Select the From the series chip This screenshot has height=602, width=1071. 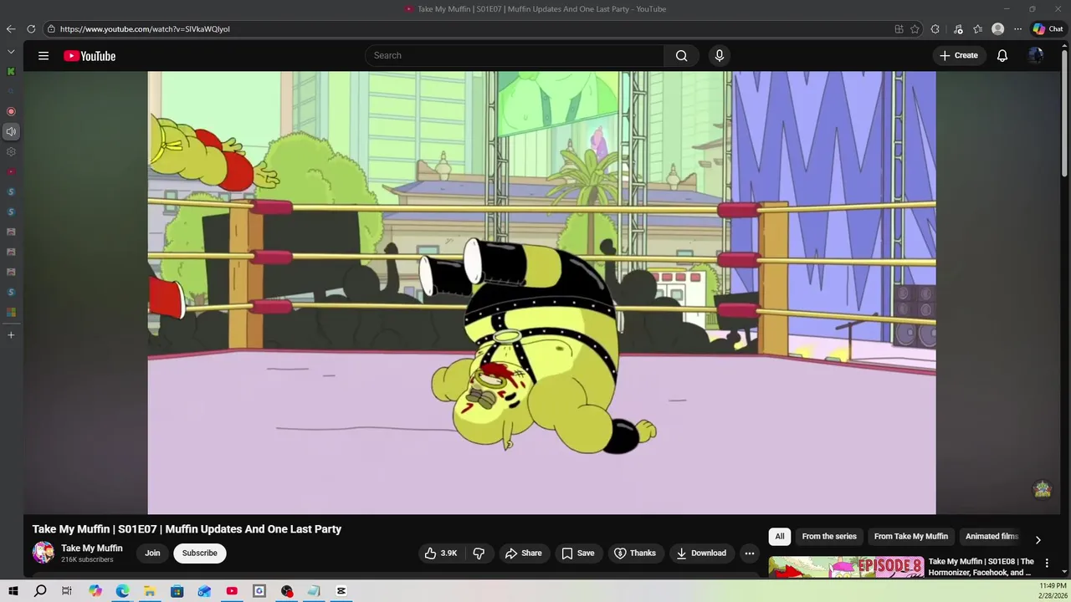tap(829, 537)
